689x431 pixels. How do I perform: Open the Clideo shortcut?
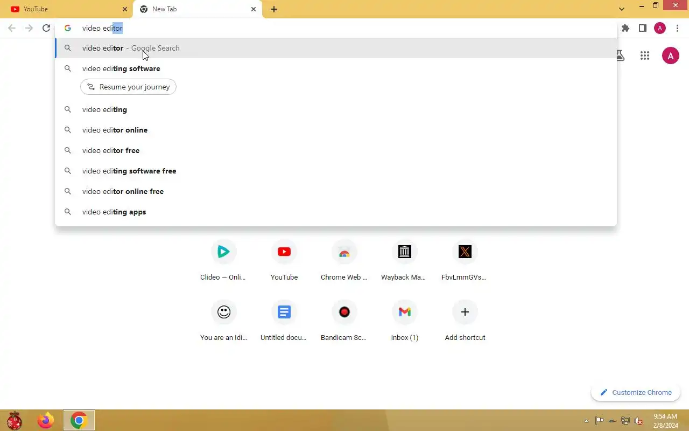224,261
